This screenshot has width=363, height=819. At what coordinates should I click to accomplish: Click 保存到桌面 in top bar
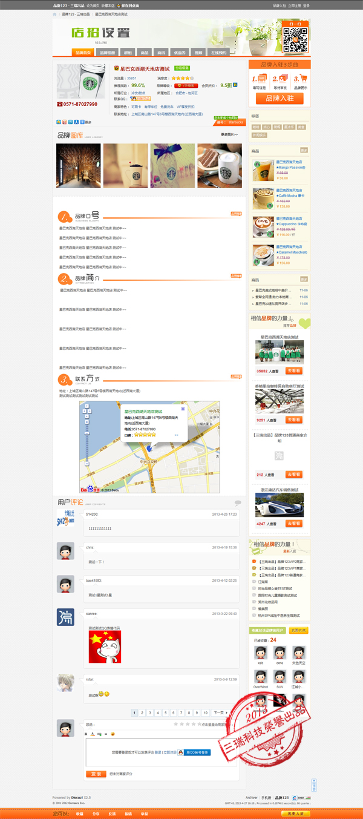click(128, 5)
